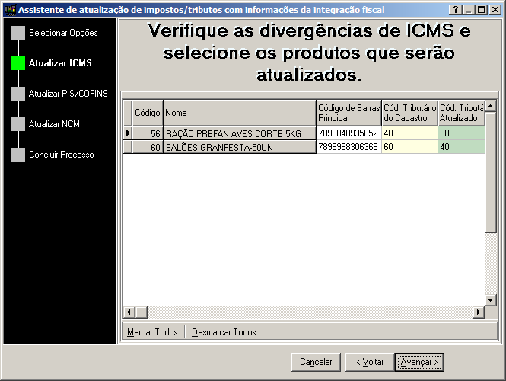
Task: Click the gray square beside Concluir Processo
Action: click(18, 155)
